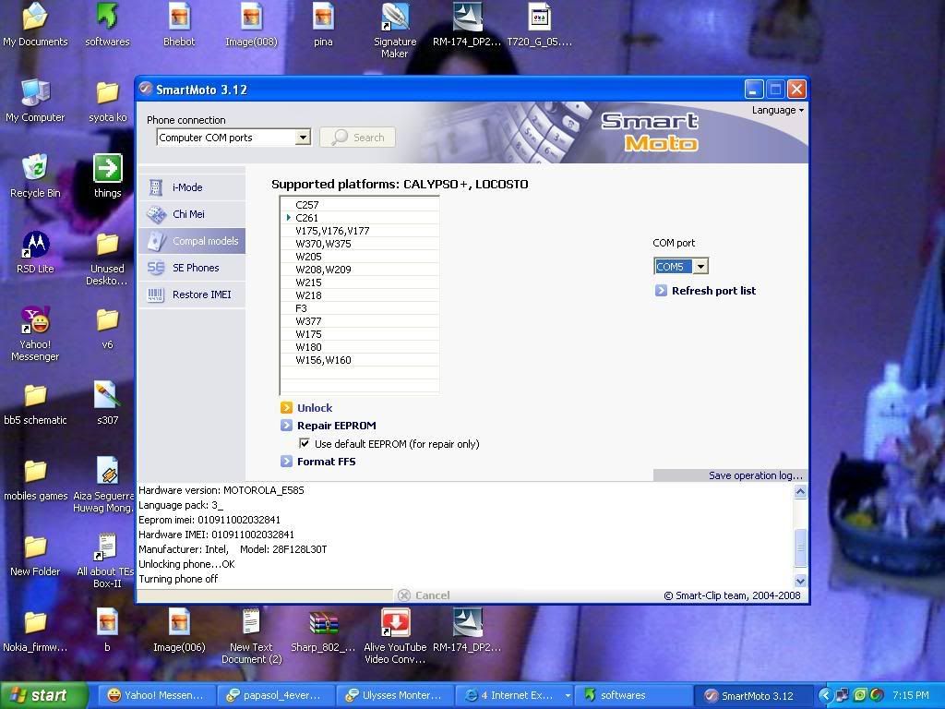Viewport: 945px width, 709px height.
Task: Select W370,W375 model row
Action: tap(360, 244)
